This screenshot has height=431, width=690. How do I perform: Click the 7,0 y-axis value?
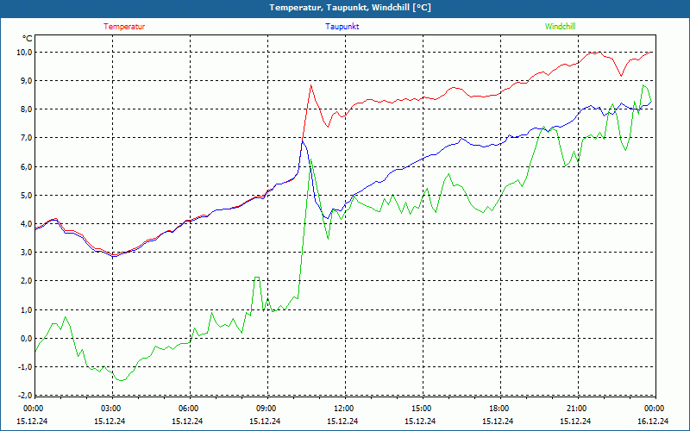[x=26, y=138]
